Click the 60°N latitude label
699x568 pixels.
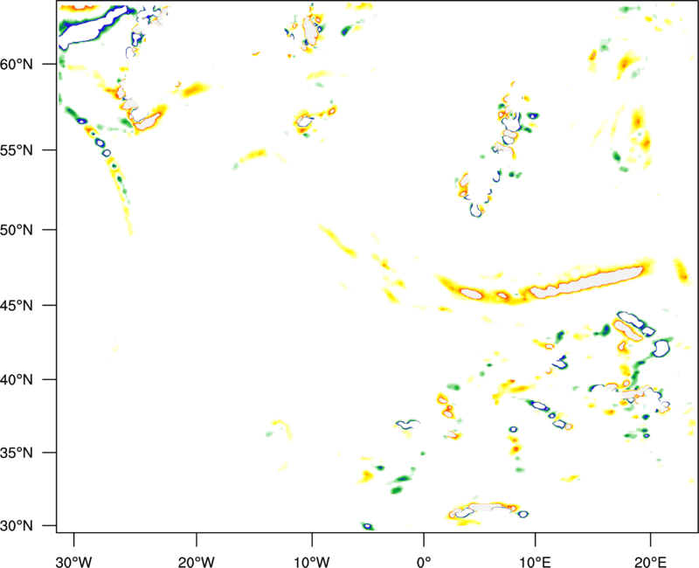17,64
